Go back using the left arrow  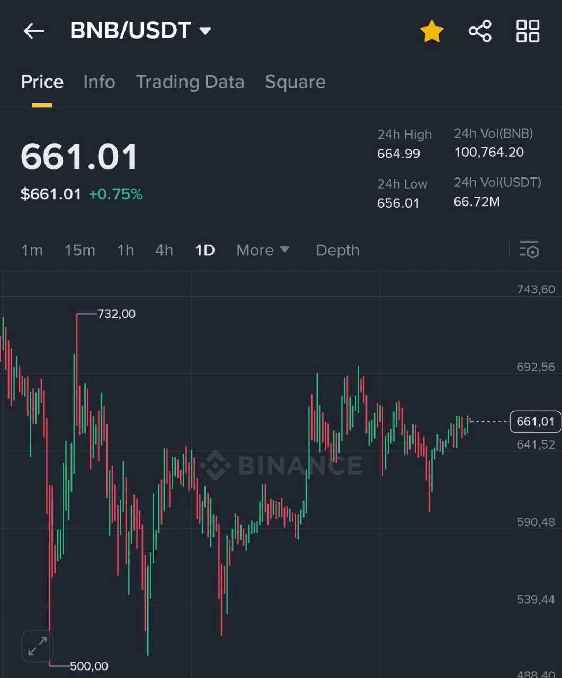34,31
